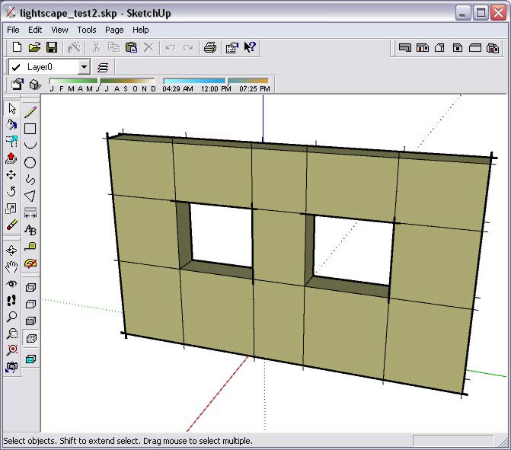Open the Page menu
This screenshot has width=511, height=450.
click(x=114, y=30)
